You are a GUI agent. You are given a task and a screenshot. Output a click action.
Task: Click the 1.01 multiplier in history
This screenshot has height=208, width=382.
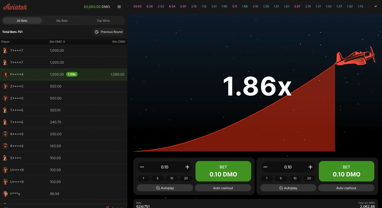[x=214, y=6]
